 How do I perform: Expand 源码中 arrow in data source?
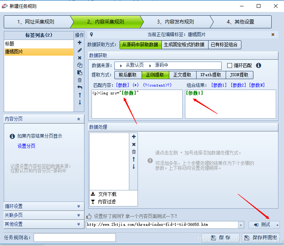pyautogui.click(x=150, y=66)
